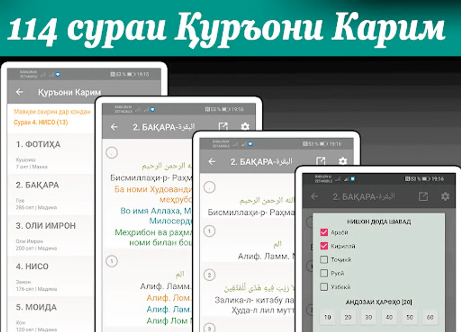Set font size to 10
Image resolution: width=461 pixels, height=332 pixels.
pyautogui.click(x=327, y=317)
